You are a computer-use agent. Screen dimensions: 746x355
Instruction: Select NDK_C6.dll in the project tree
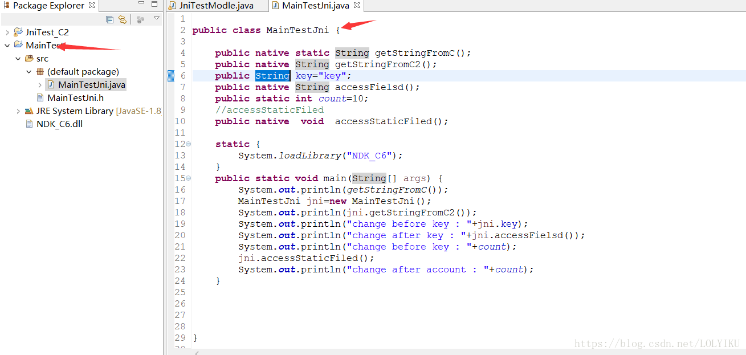coord(59,124)
